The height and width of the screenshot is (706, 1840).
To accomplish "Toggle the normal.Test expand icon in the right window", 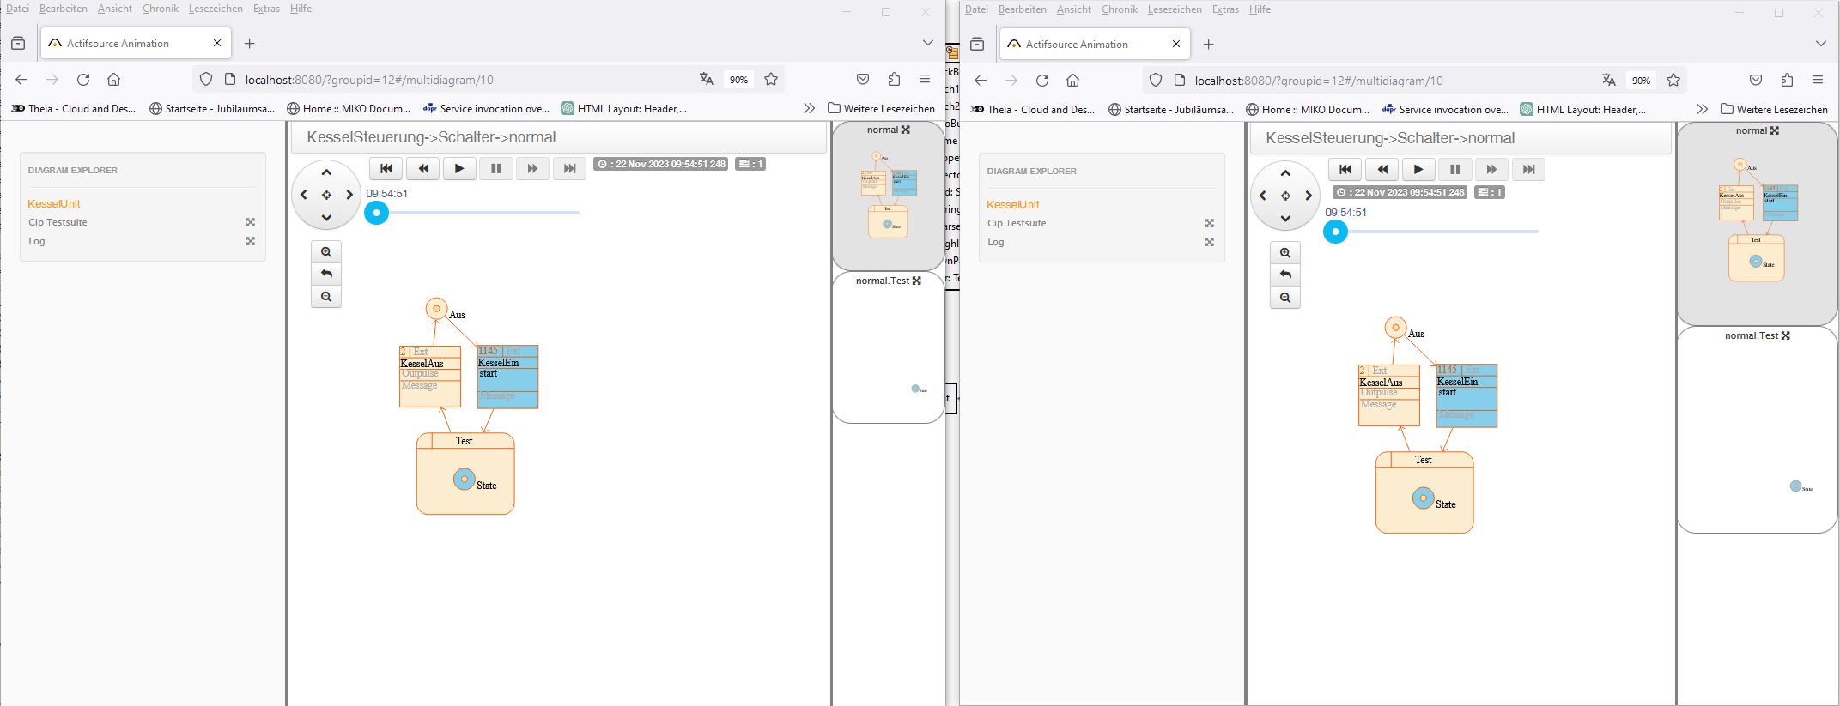I will [1786, 335].
